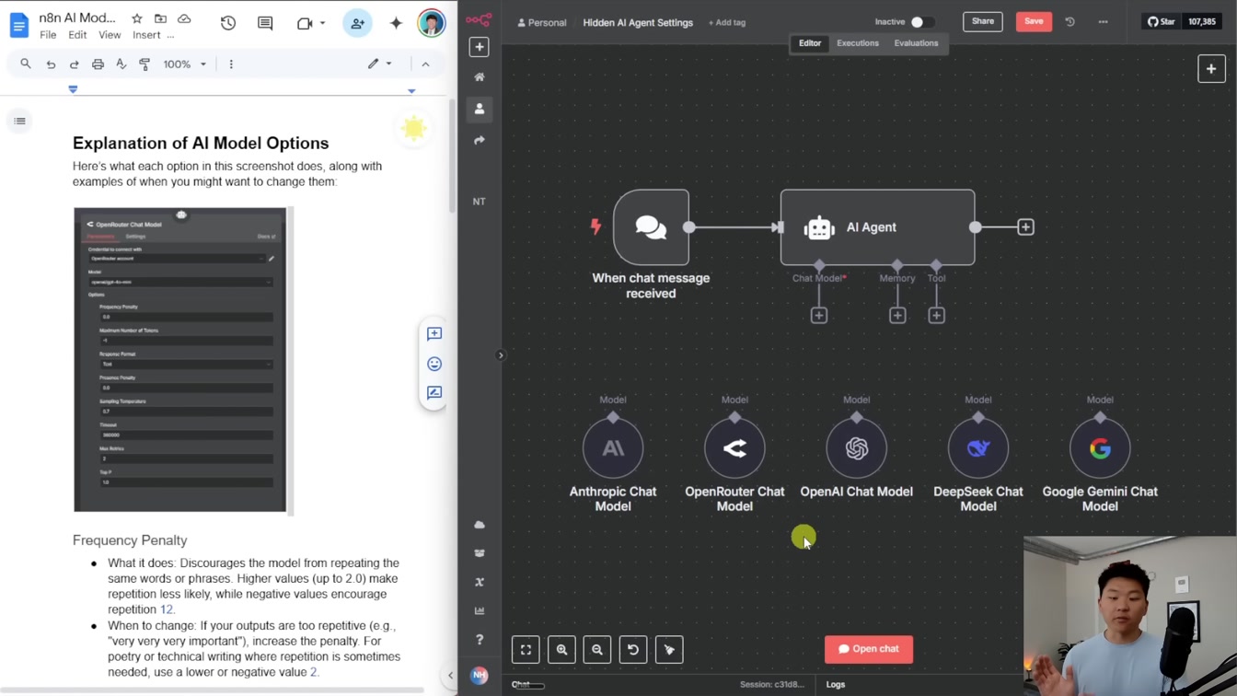Add an emoji reaction via the smiley icon
This screenshot has width=1237, height=696.
pyautogui.click(x=434, y=364)
